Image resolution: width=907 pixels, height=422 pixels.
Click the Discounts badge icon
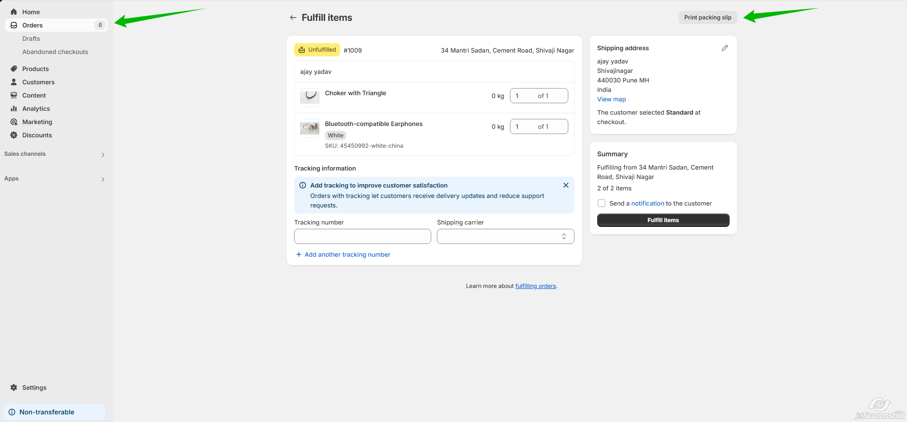(14, 135)
